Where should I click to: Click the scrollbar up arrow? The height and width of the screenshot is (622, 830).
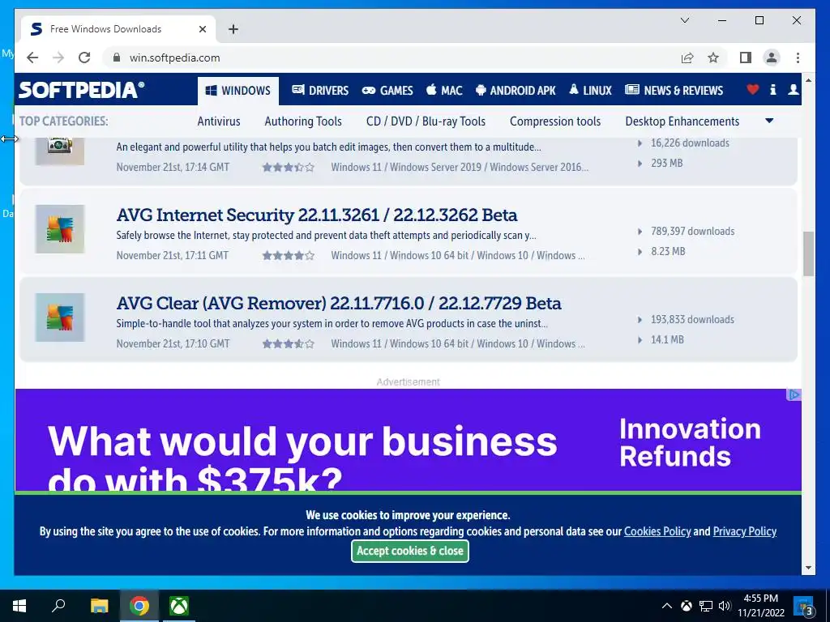coord(808,80)
